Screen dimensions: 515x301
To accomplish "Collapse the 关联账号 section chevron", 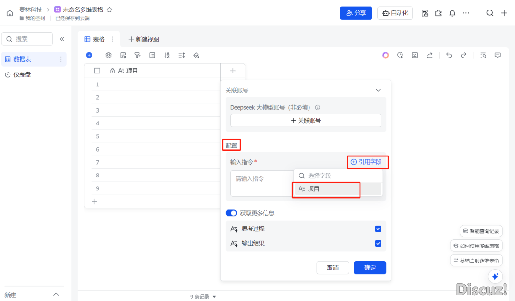I will point(378,90).
